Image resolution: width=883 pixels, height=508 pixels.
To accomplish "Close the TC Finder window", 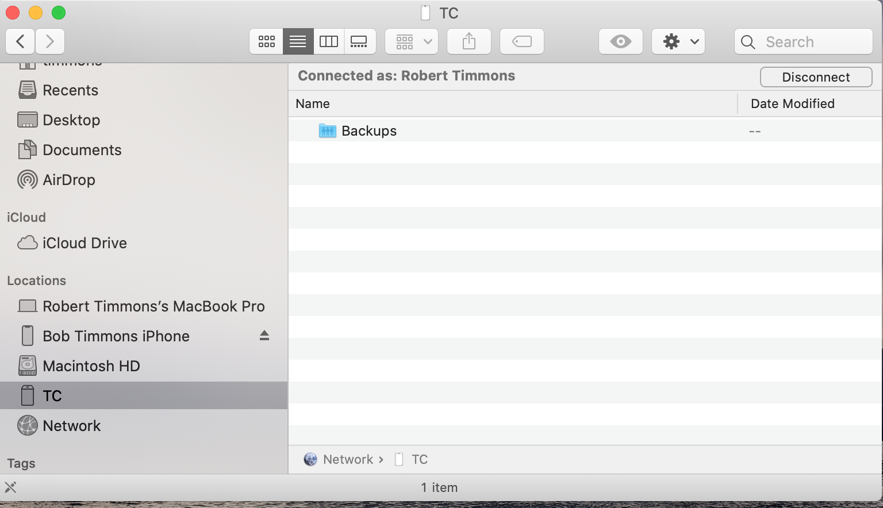I will click(x=13, y=13).
